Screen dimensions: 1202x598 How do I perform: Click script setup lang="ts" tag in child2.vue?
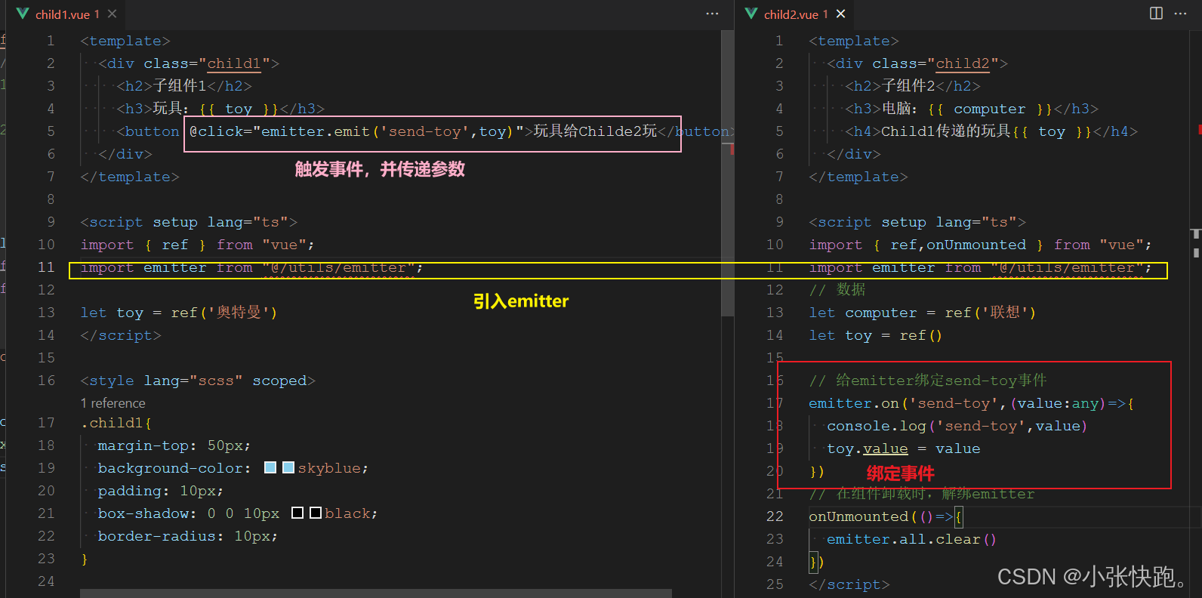917,222
